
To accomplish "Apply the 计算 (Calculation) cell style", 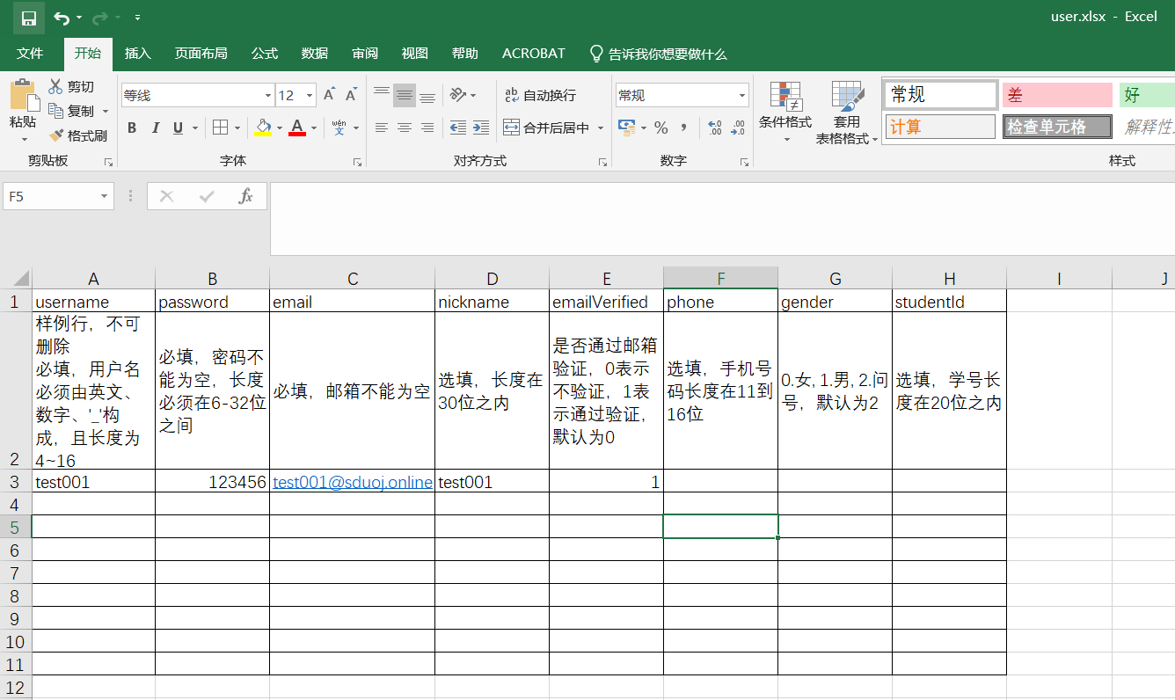I will (x=940, y=127).
